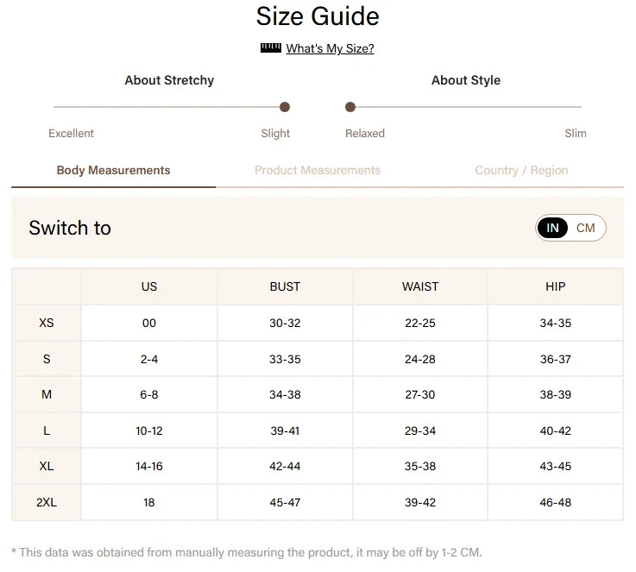Click the XL size row label

coord(47,466)
